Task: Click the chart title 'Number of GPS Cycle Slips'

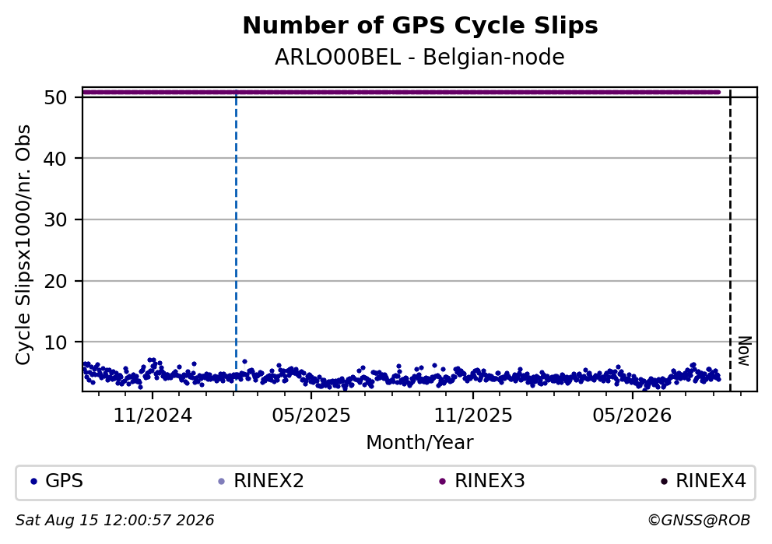Action: [420, 26]
